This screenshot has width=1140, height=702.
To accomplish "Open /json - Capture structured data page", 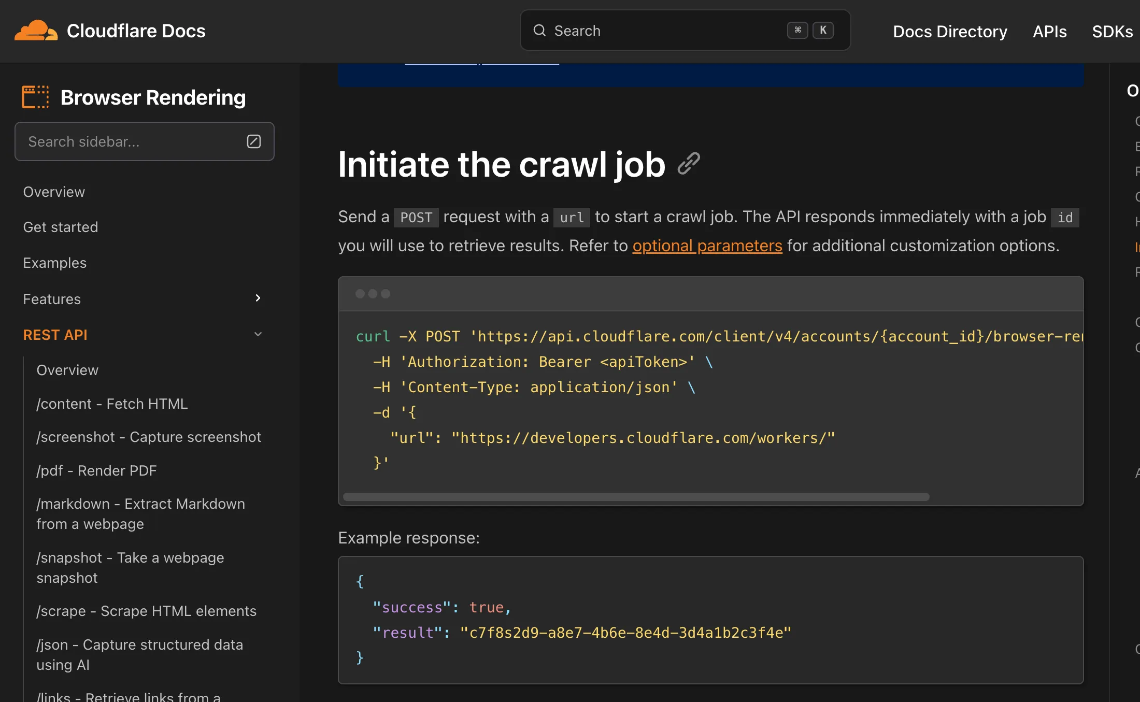I will coord(139,654).
